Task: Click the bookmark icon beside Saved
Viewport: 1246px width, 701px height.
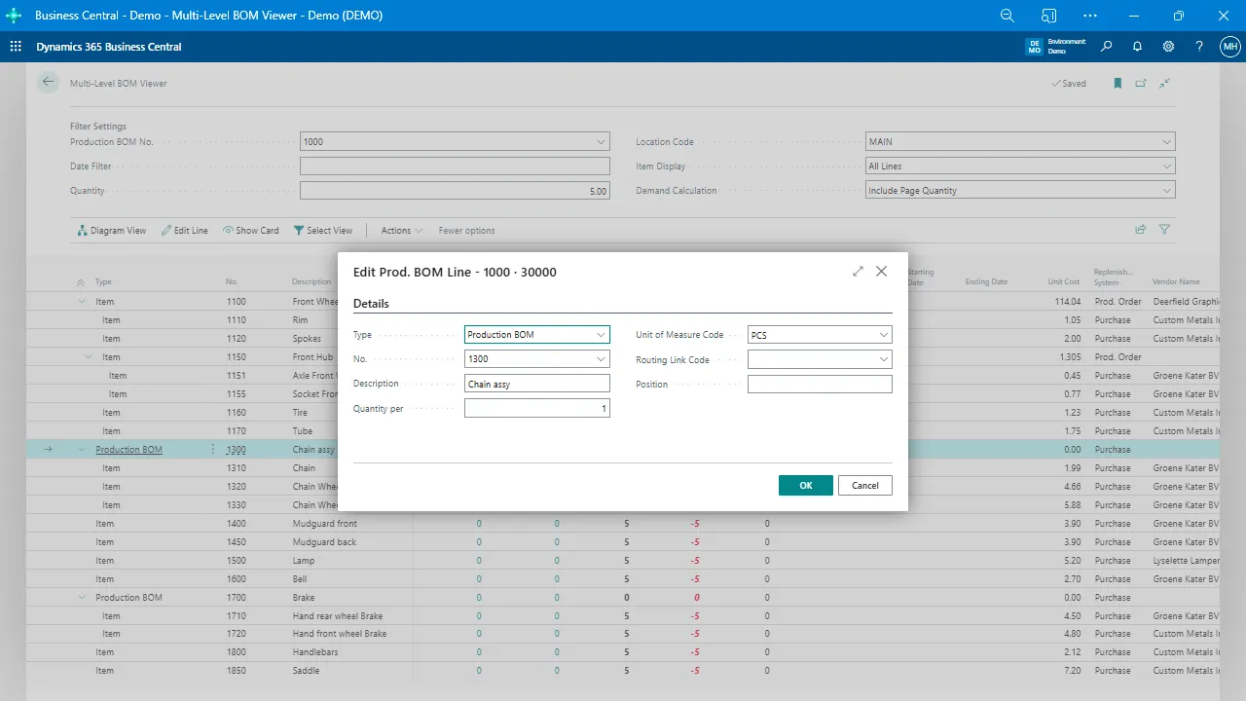Action: coord(1118,84)
